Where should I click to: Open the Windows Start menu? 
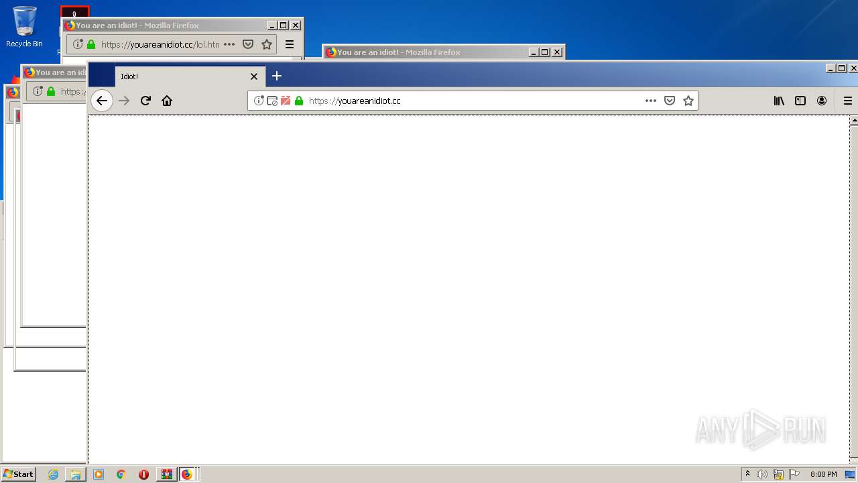(x=18, y=474)
